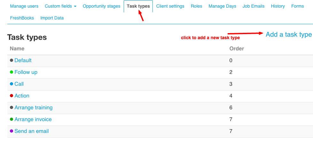The height and width of the screenshot is (145, 313).
Task: Open the Manage users tab
Action: (24, 6)
